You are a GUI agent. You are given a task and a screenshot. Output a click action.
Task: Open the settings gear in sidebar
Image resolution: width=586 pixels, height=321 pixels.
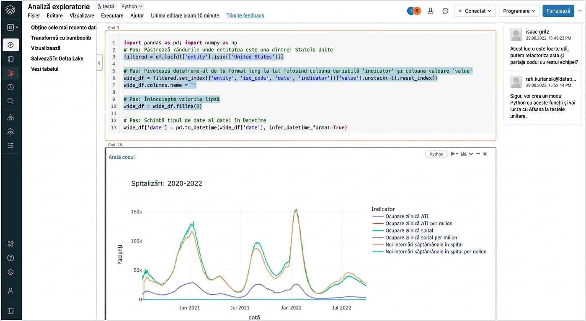(11, 272)
